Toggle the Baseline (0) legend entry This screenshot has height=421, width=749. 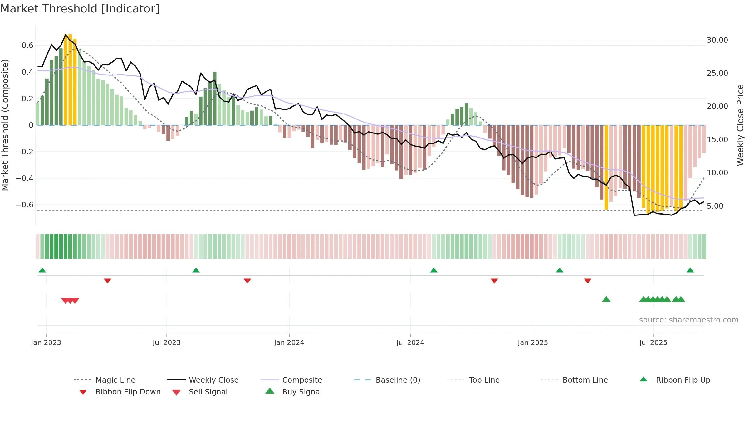pos(387,380)
